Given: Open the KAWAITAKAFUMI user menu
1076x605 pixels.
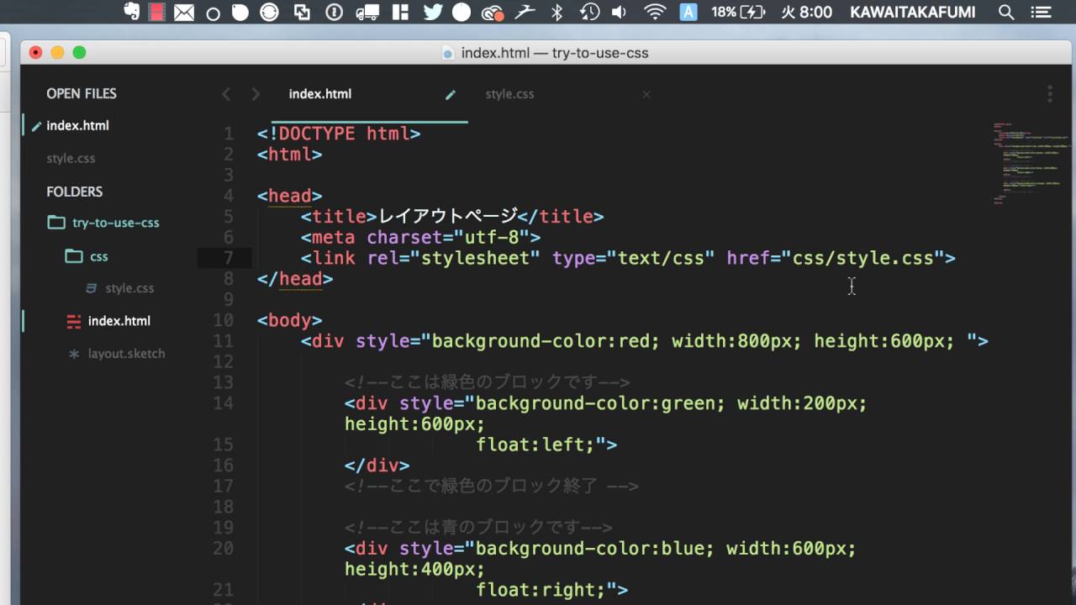Looking at the screenshot, I should click(x=913, y=12).
